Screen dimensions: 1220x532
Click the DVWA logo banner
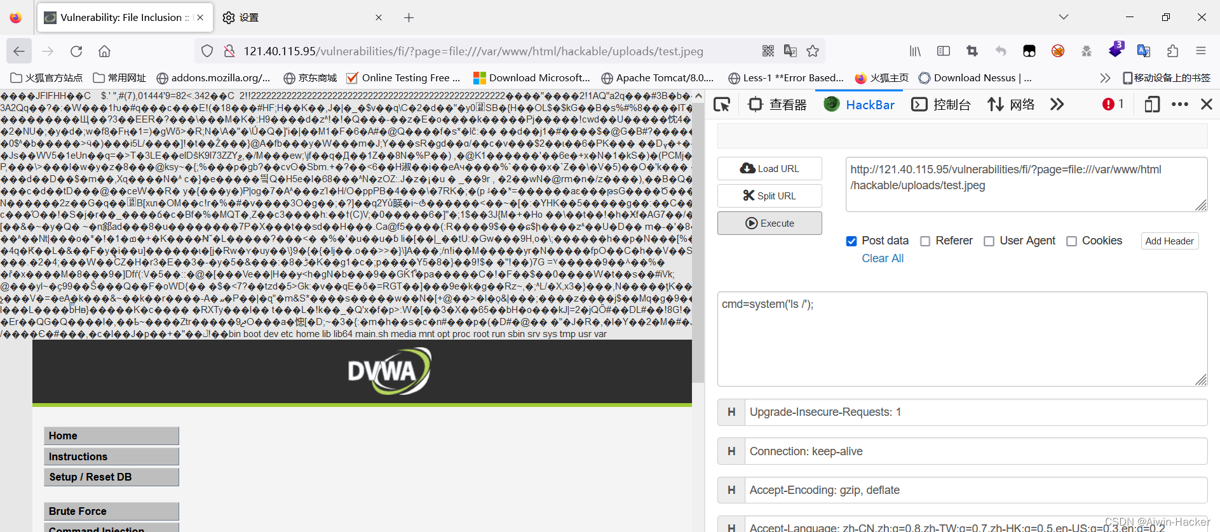pos(389,371)
